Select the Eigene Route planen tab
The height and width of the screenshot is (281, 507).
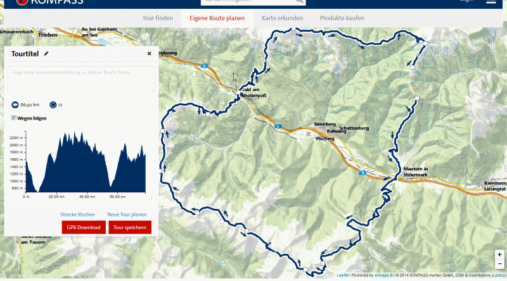click(217, 18)
